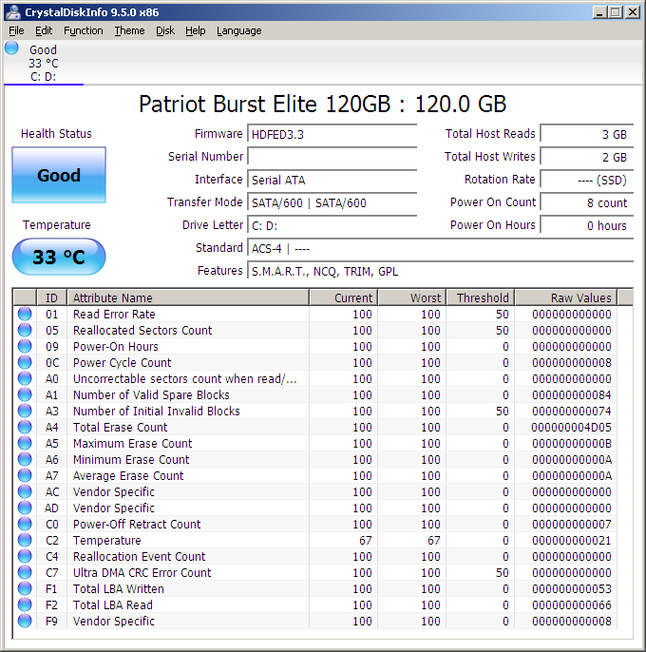646x652 pixels.
Task: Click status icon for Total Erase Count
Action: coord(25,427)
